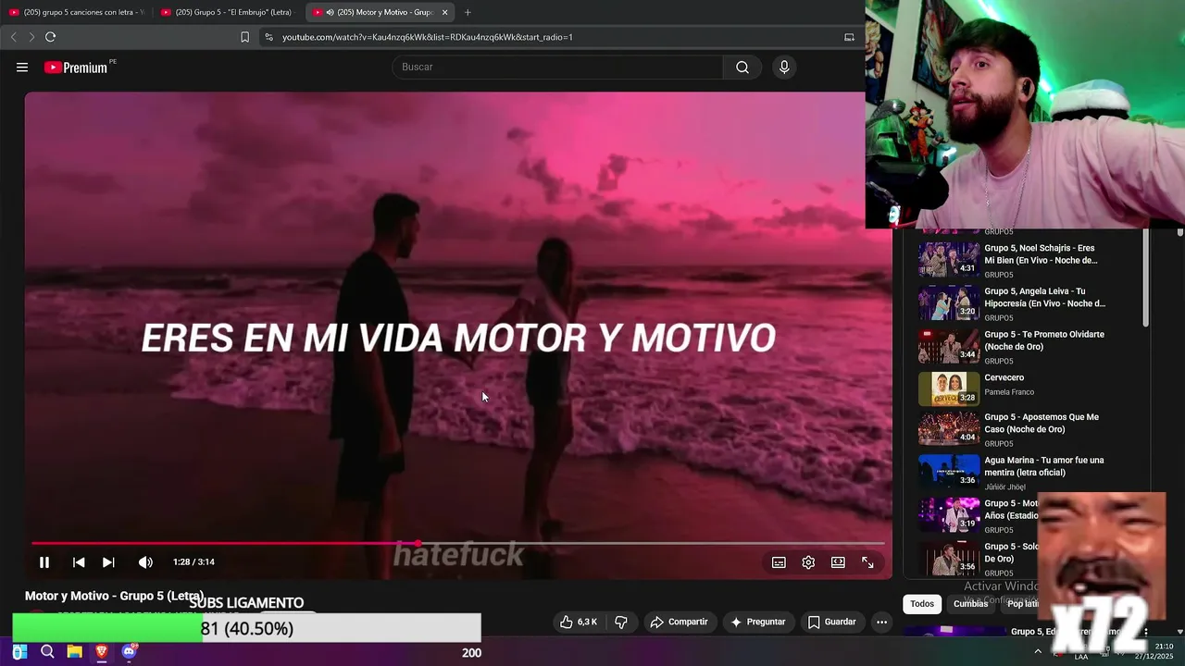Close the Motor y Motivo tab
Viewport: 1185px width, 666px height.
click(444, 12)
